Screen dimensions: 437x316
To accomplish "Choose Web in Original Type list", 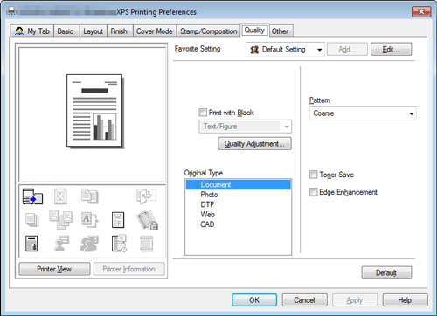I will [238, 214].
